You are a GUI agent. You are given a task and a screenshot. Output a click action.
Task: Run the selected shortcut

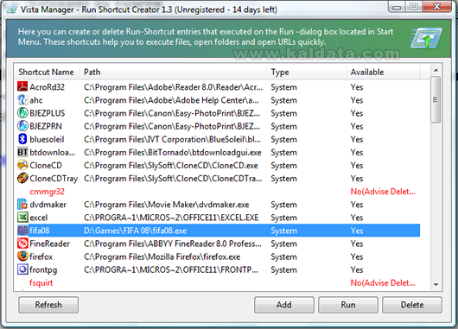[x=348, y=305]
